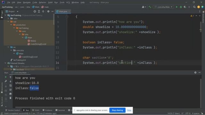Collapse the com.isha package node
205x115 pixels.
point(11,50)
